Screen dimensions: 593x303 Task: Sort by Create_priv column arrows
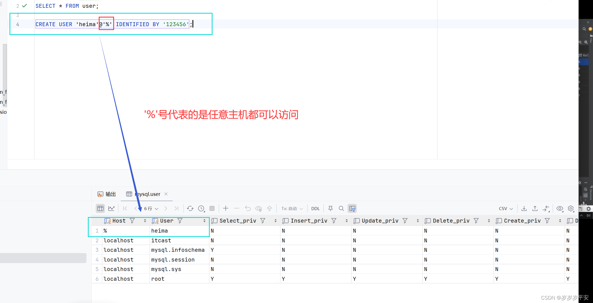[560, 221]
